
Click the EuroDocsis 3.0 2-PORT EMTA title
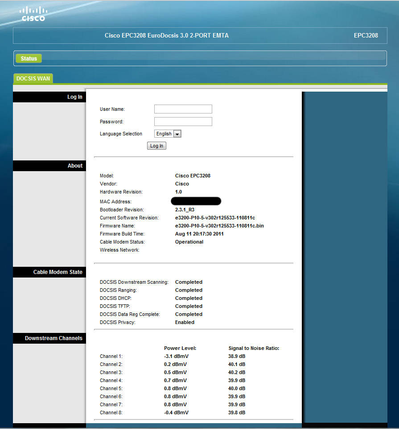[x=166, y=35]
